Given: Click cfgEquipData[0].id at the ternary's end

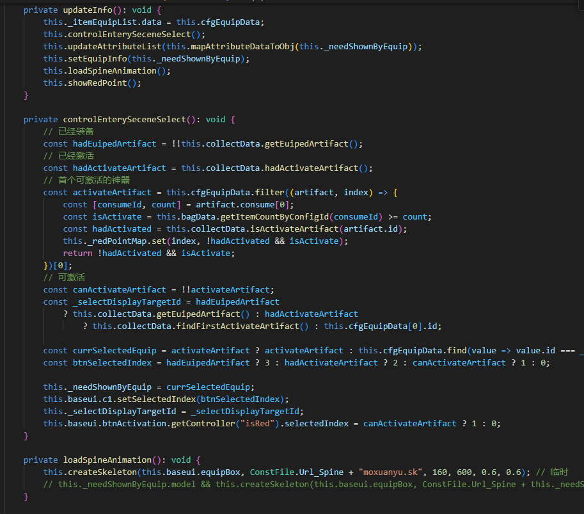Looking at the screenshot, I should point(393,326).
